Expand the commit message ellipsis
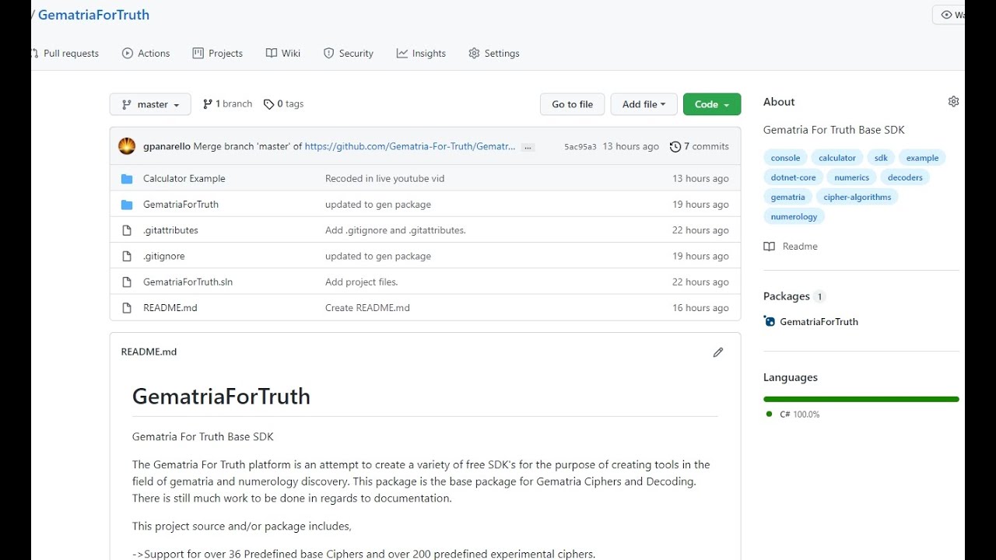This screenshot has height=560, width=996. tap(528, 147)
